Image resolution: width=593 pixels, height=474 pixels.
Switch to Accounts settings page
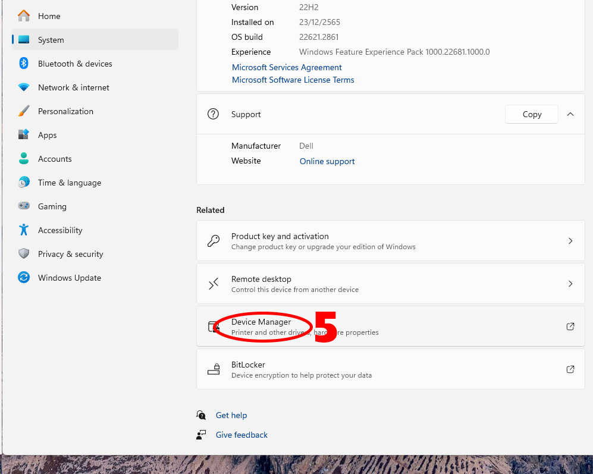pos(55,159)
